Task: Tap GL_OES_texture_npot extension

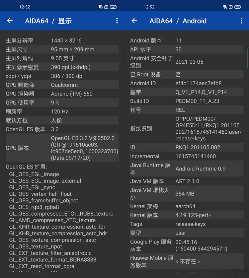Action: click(36, 246)
